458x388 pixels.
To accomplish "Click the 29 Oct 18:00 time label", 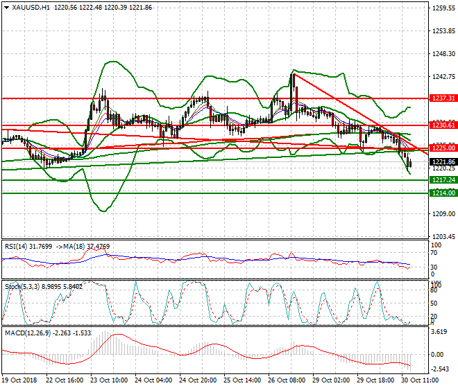I will [x=375, y=380].
